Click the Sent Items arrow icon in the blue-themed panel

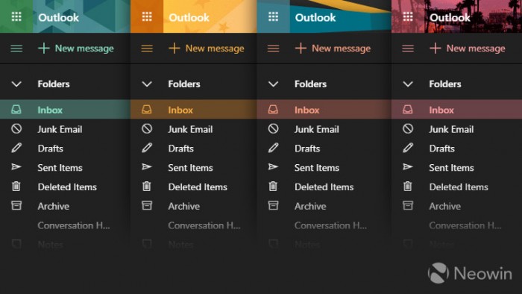click(x=274, y=167)
